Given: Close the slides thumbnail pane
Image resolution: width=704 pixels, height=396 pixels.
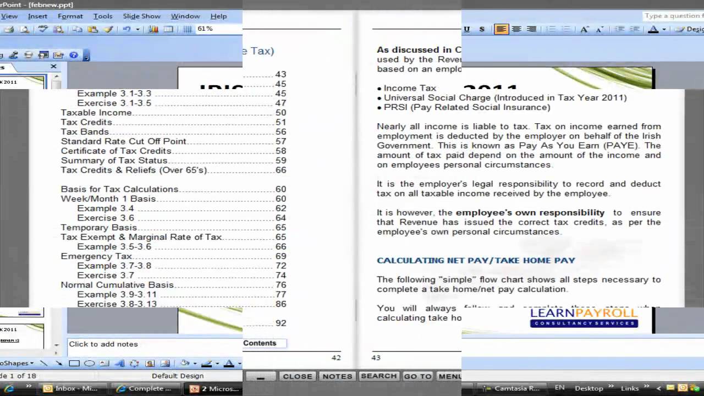Looking at the screenshot, I should click(x=53, y=67).
